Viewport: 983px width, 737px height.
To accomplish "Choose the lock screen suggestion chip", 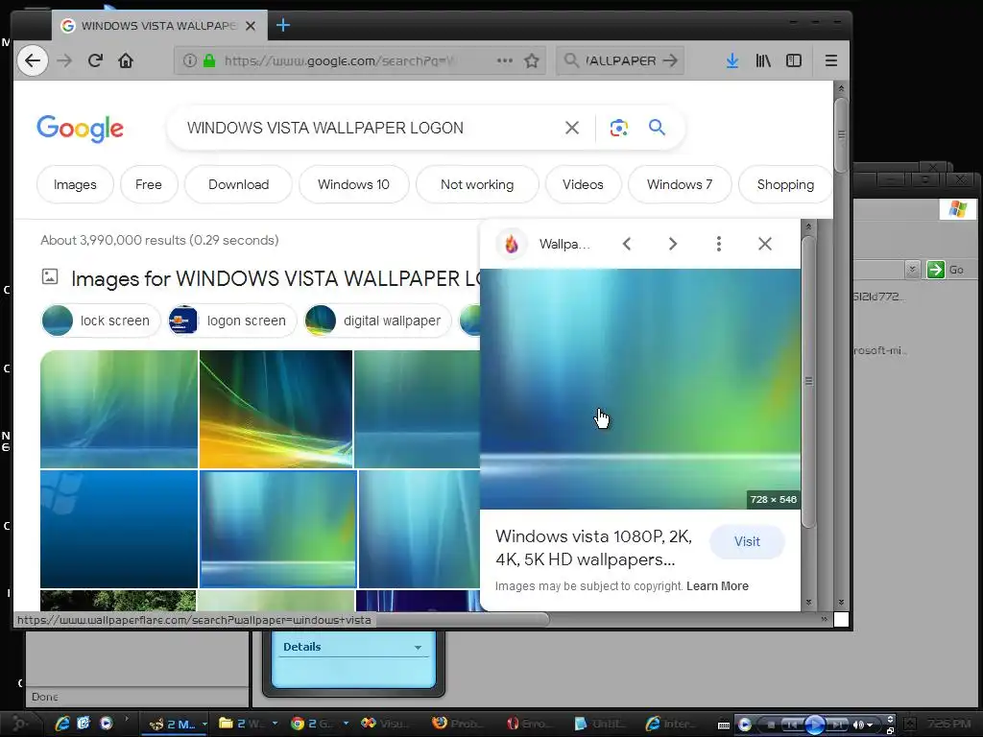I will 100,321.
